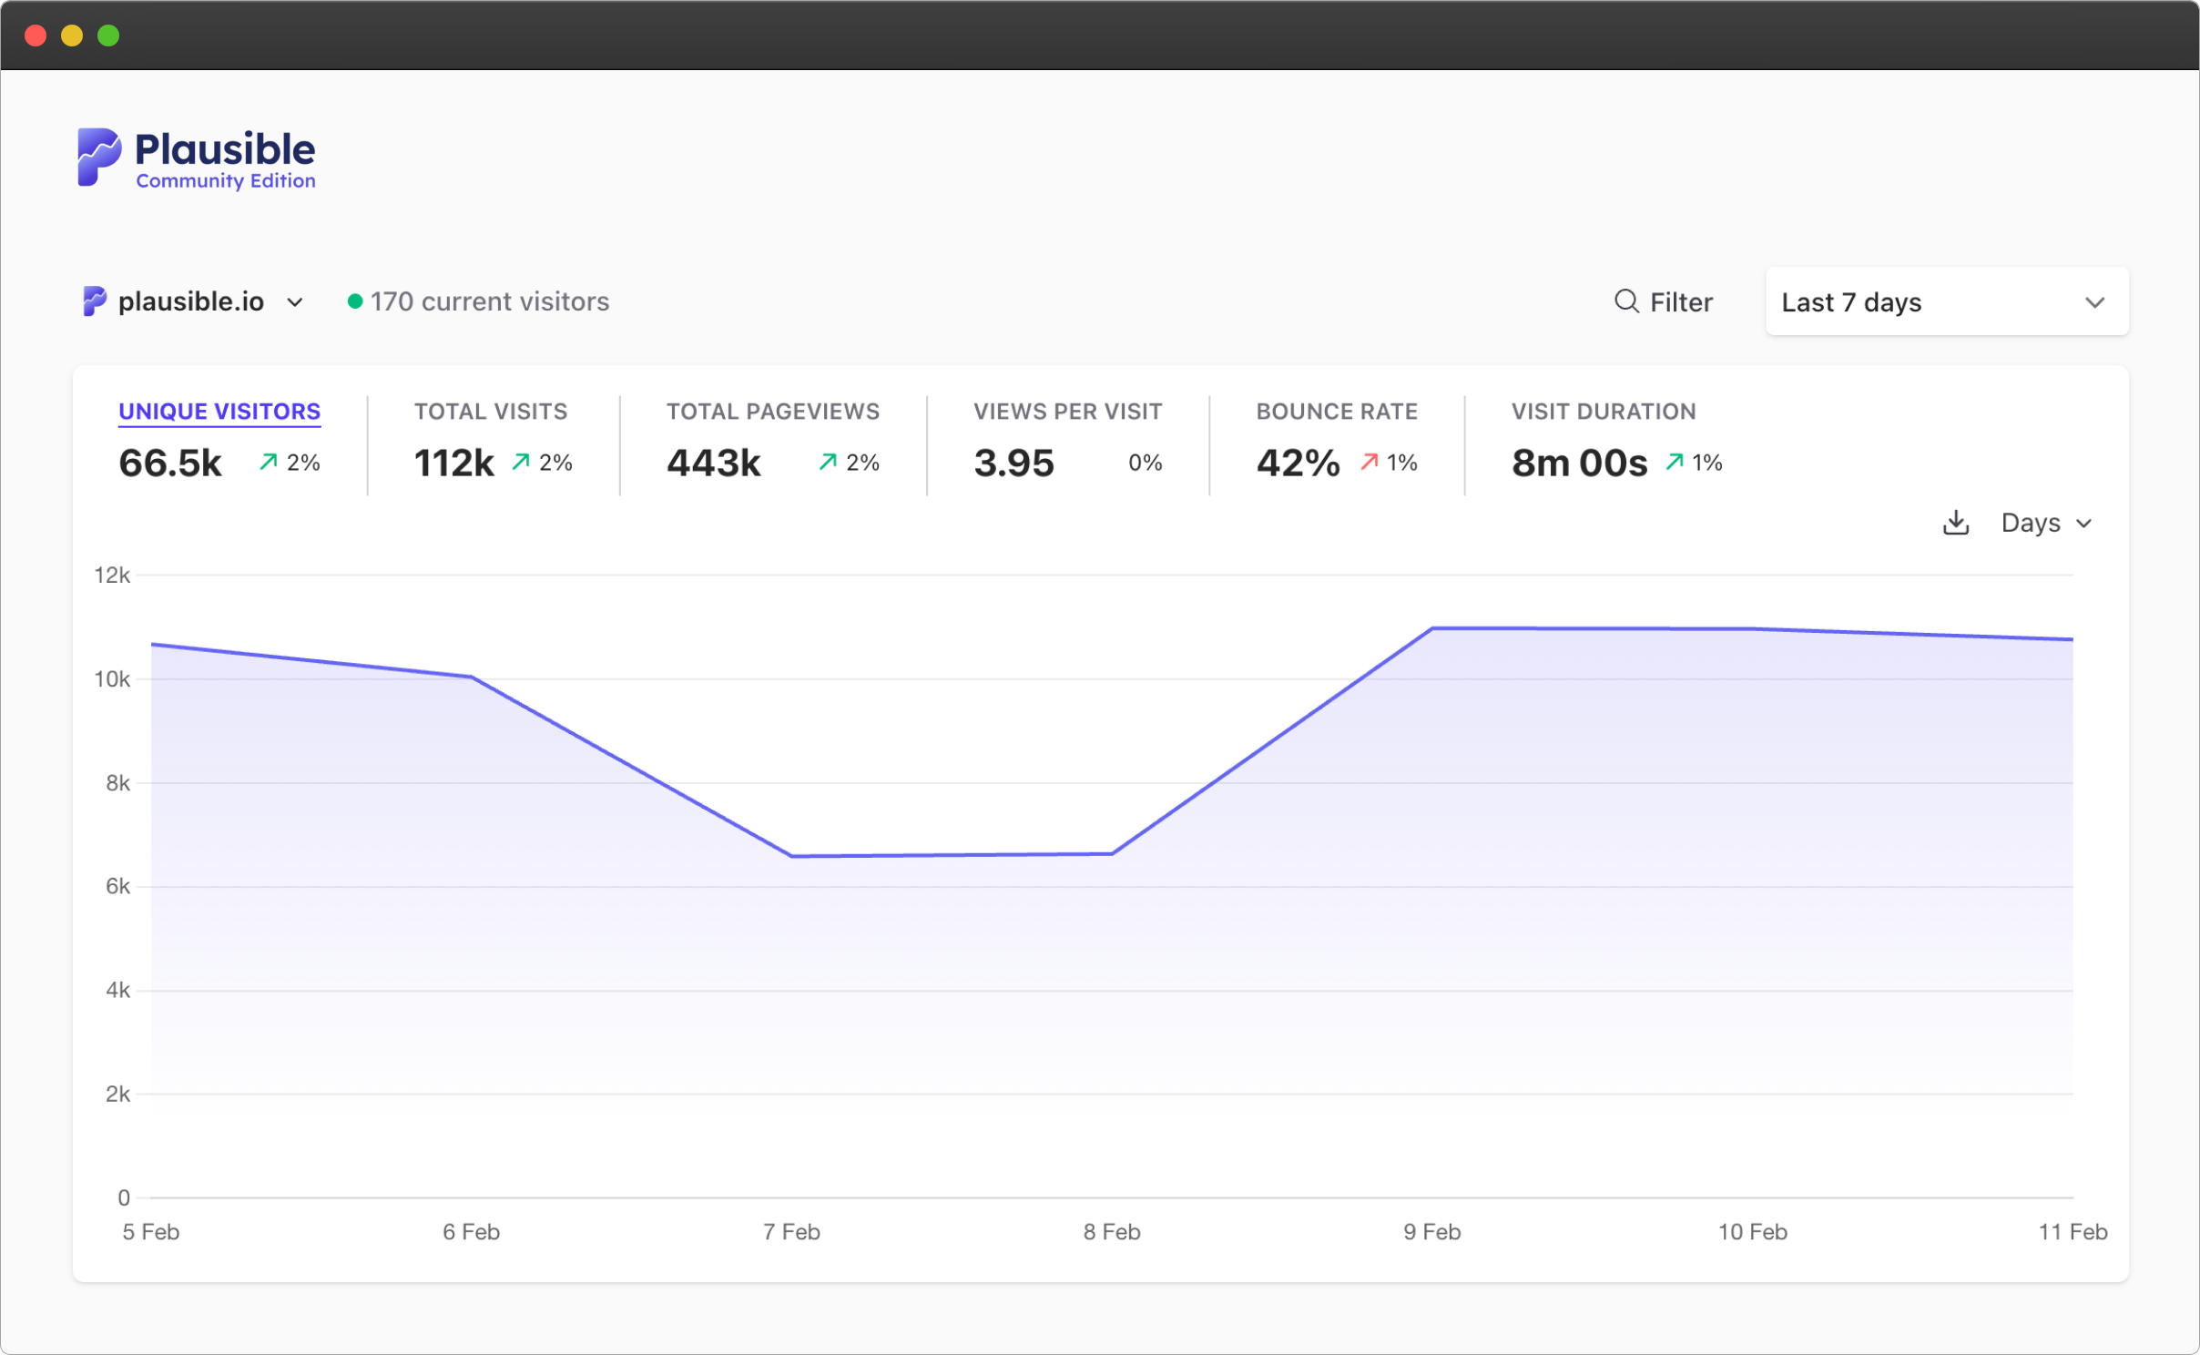Click the export download icon above the chart
The image size is (2200, 1355).
tap(1955, 522)
